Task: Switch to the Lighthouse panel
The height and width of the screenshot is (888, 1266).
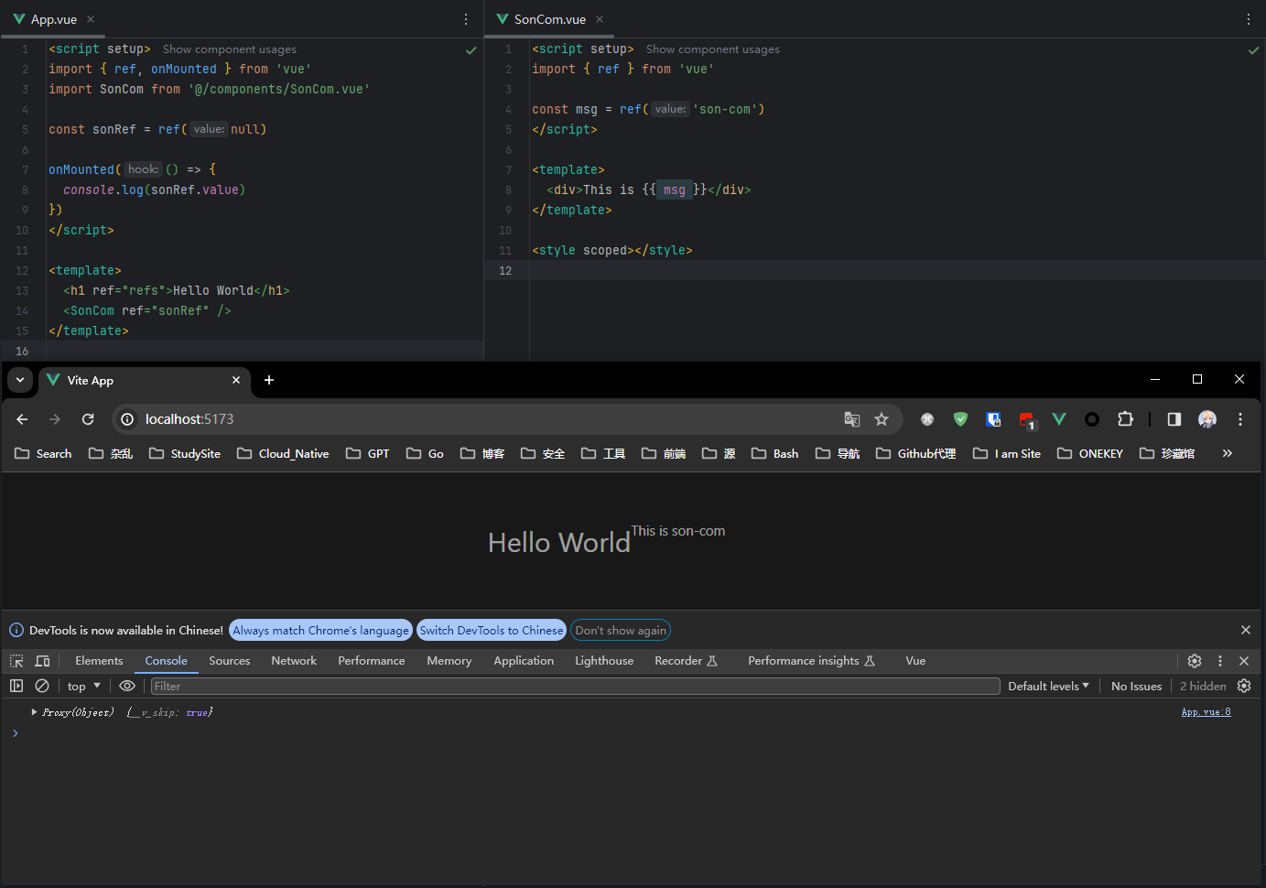Action: click(x=604, y=661)
